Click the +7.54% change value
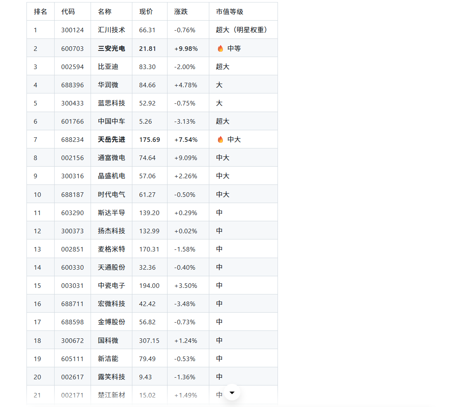The height and width of the screenshot is (407, 462). (x=186, y=140)
